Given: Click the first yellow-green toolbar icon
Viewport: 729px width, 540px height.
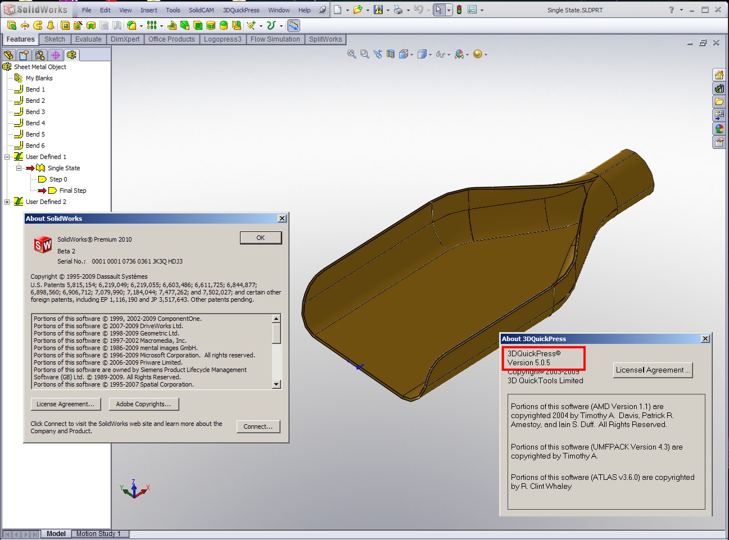Looking at the screenshot, I should 12,25.
